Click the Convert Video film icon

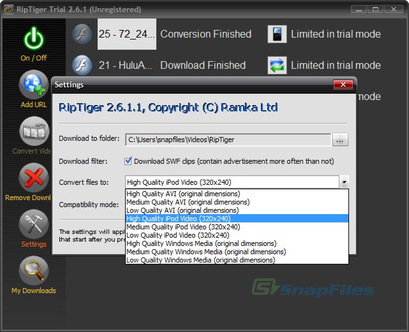coord(34,131)
